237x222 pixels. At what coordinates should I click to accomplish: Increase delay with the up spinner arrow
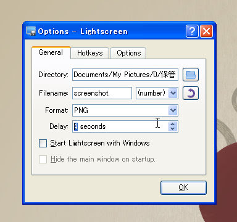tap(173, 124)
